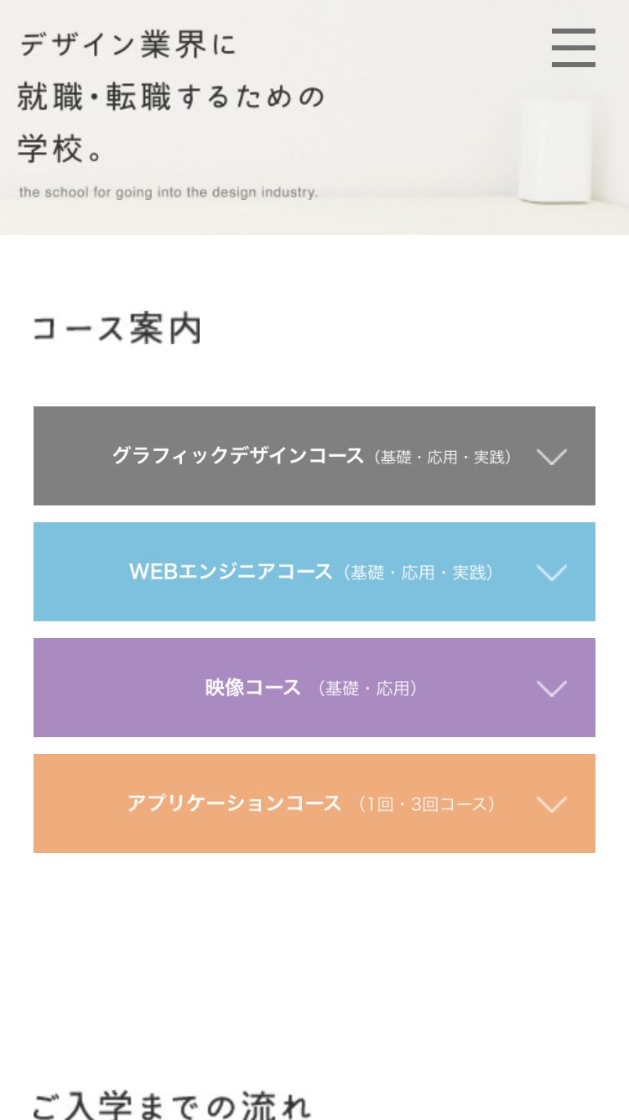Click the デザイン業界に就職・転職するための学校 headline
This screenshot has height=1120, width=629.
click(x=171, y=97)
